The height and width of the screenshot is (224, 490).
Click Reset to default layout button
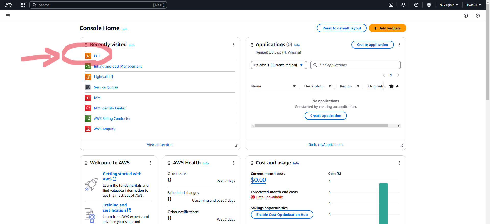point(342,28)
